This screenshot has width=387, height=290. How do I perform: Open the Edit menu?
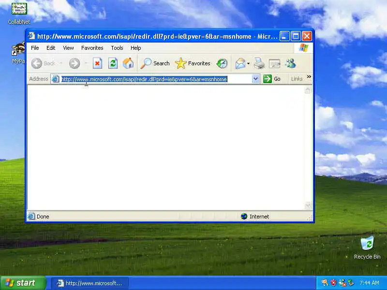coord(51,48)
